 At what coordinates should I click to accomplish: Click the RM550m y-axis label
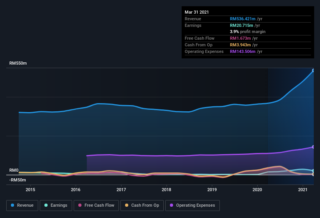[18, 63]
